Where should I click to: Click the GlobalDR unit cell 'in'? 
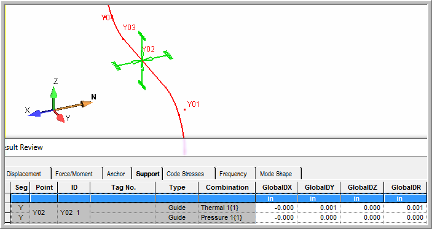point(406,198)
